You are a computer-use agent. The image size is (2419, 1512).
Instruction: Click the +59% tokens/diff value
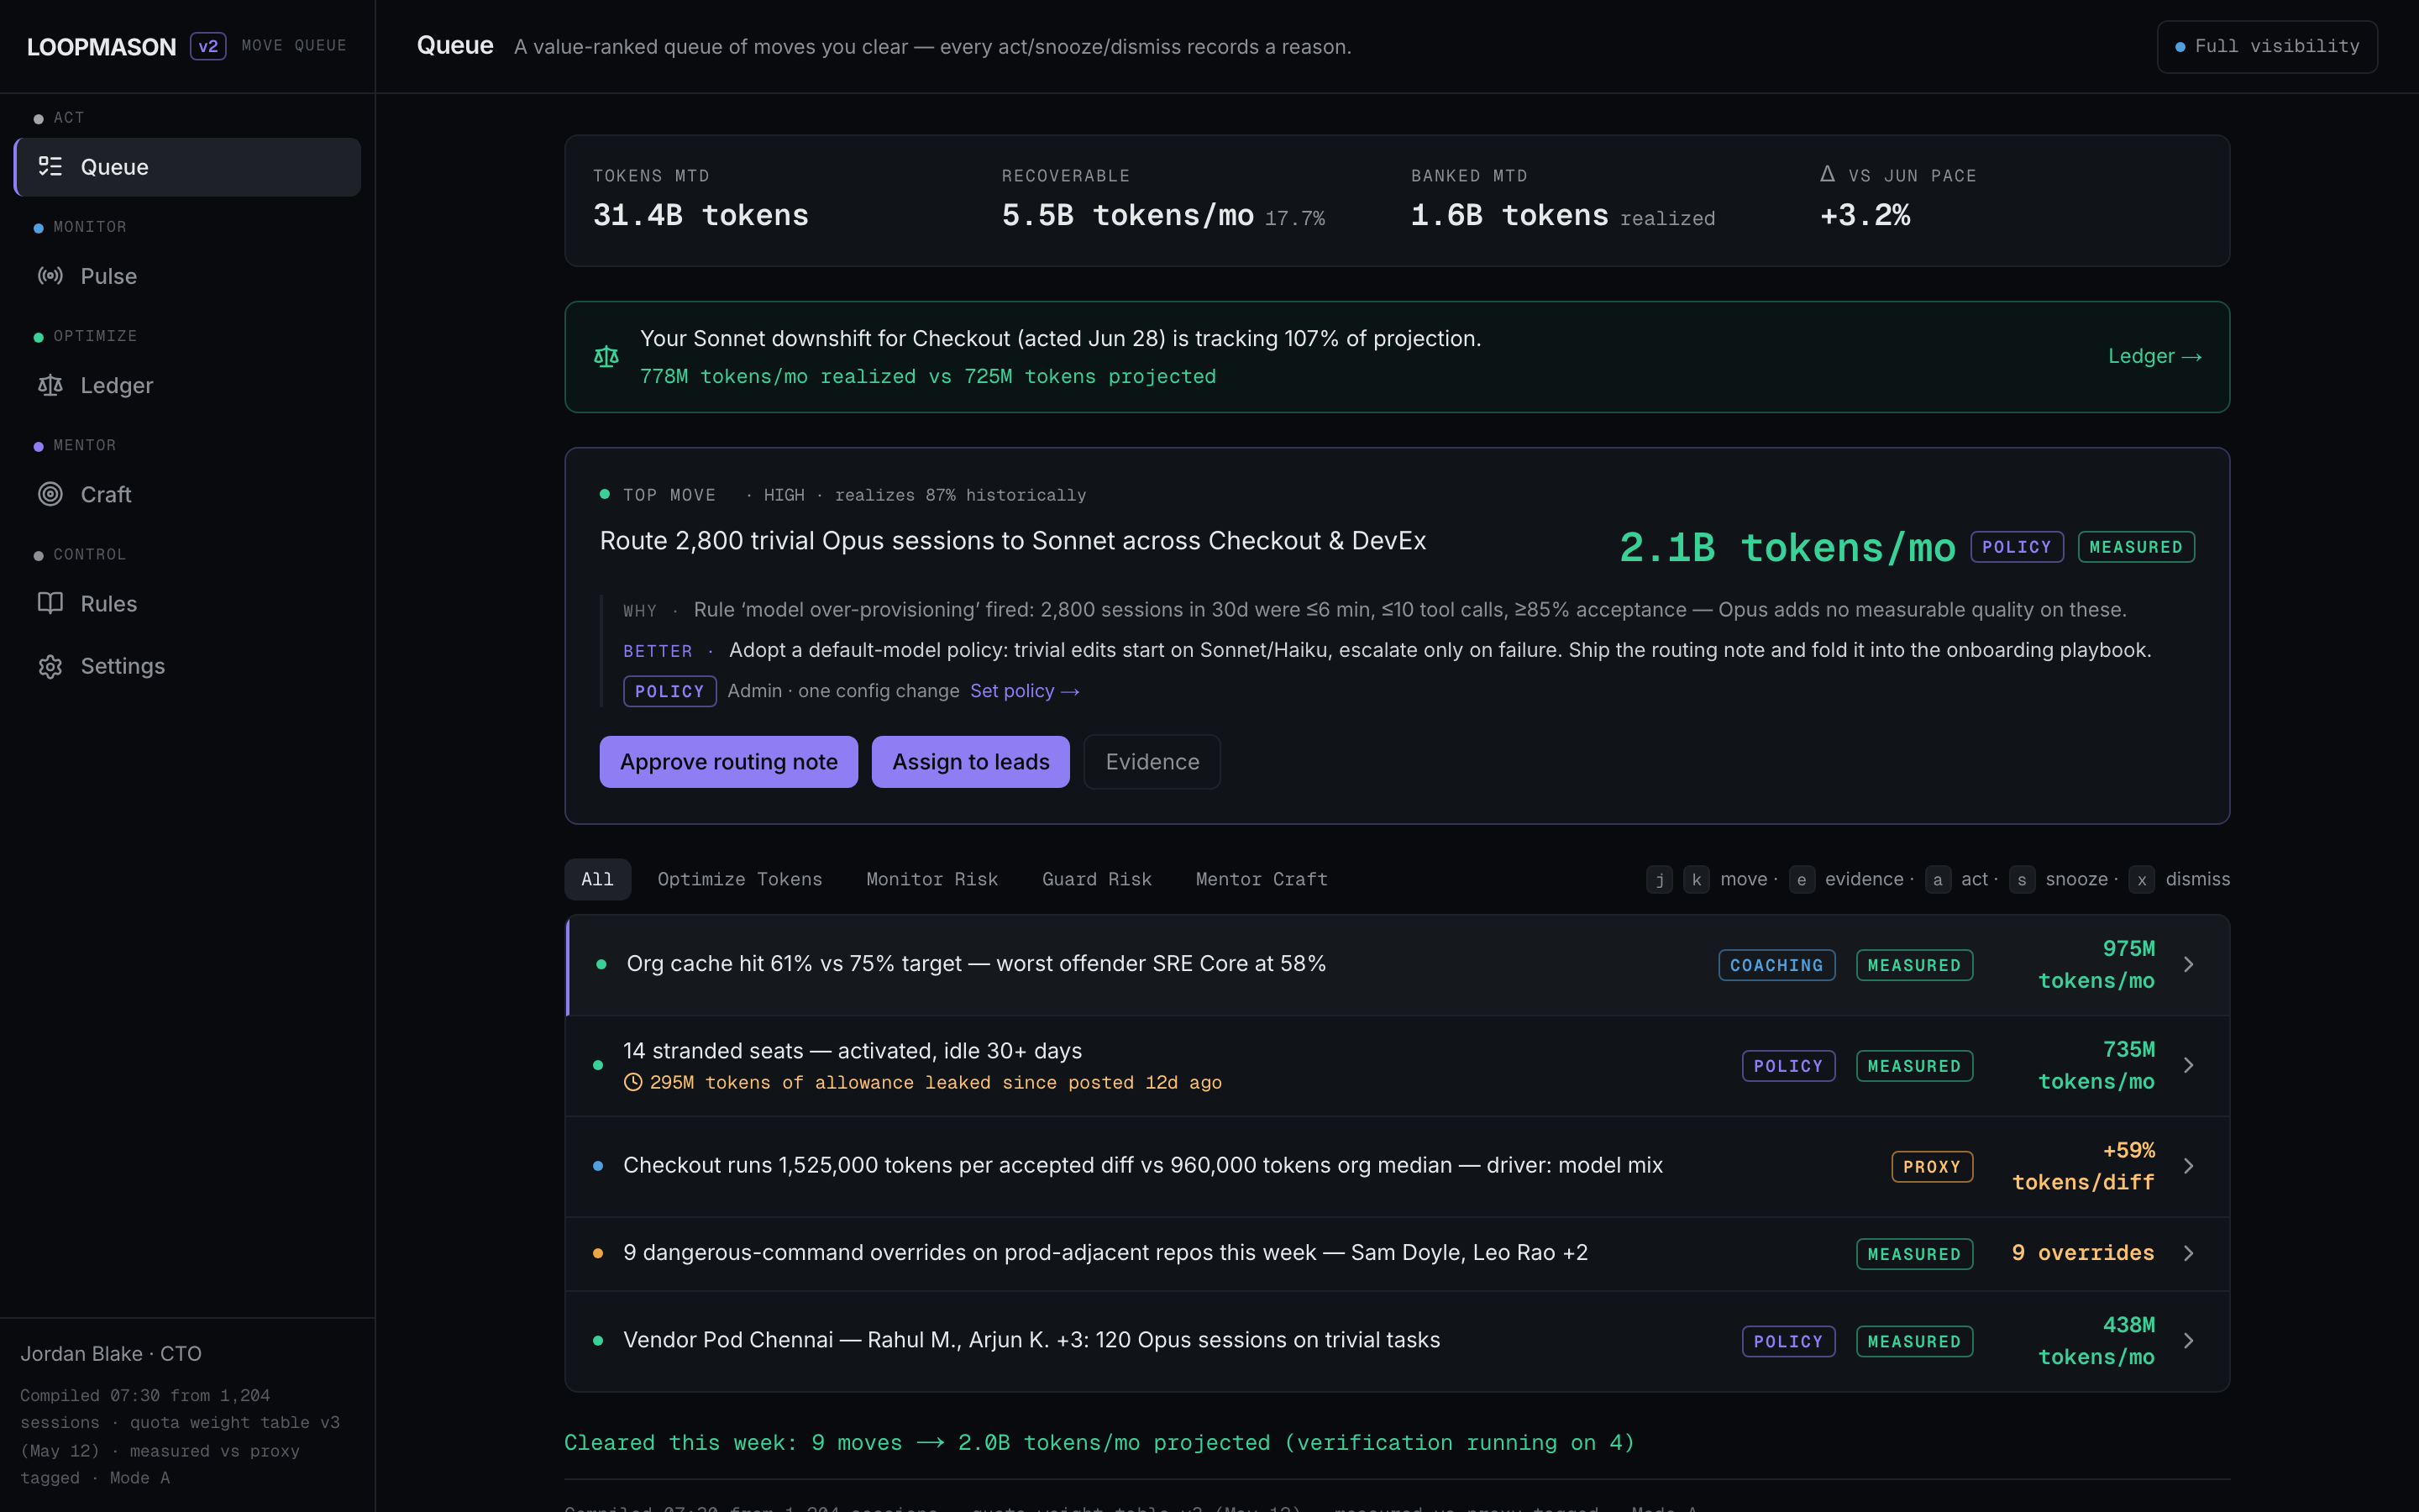click(x=2083, y=1166)
